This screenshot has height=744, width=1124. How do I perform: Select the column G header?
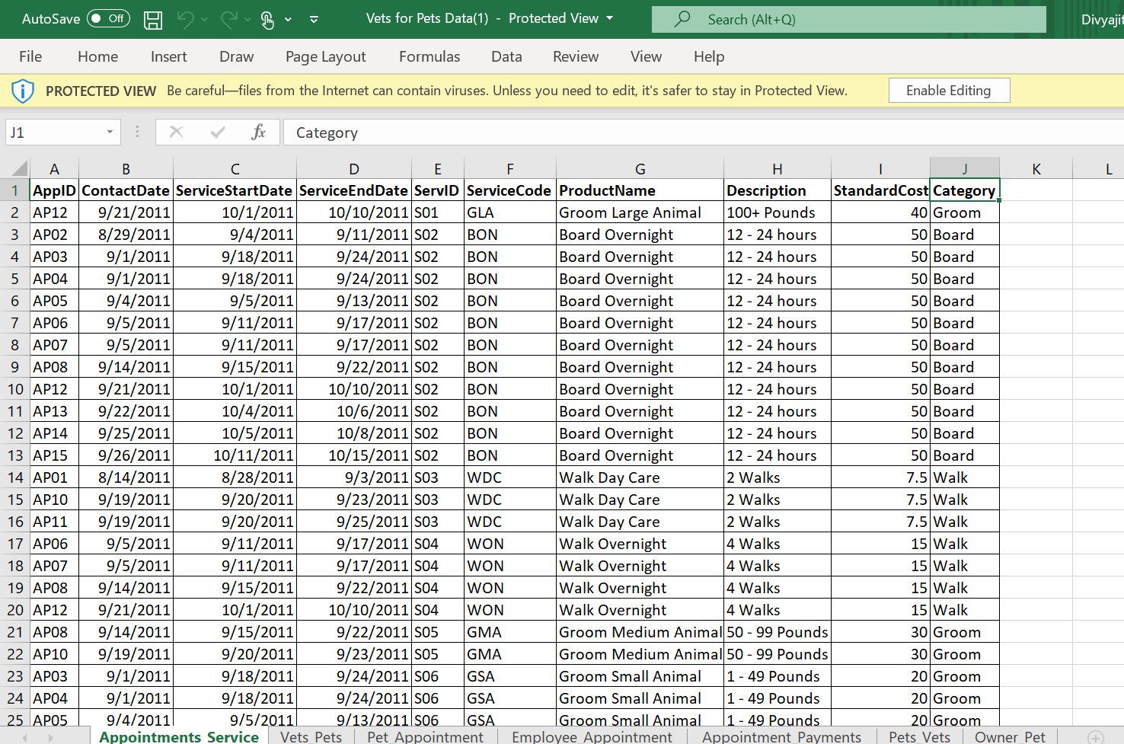tap(640, 169)
